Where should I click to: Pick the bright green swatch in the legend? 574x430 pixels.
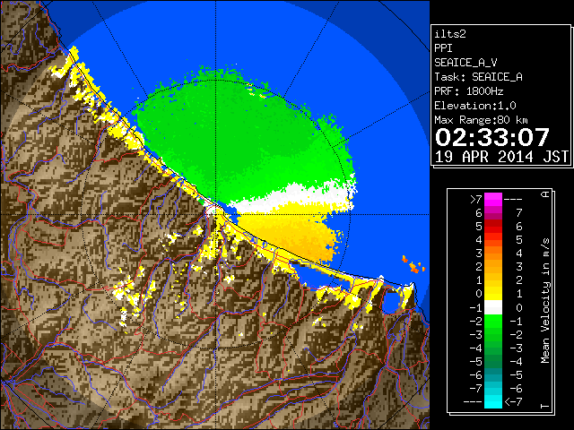(493, 321)
